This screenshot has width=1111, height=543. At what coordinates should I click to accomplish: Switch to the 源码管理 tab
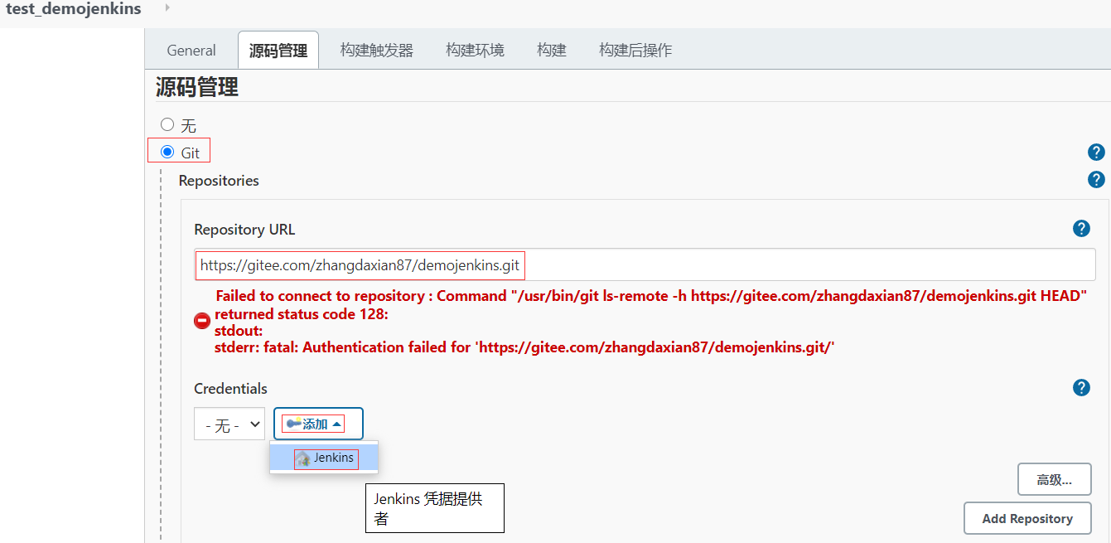[x=278, y=50]
